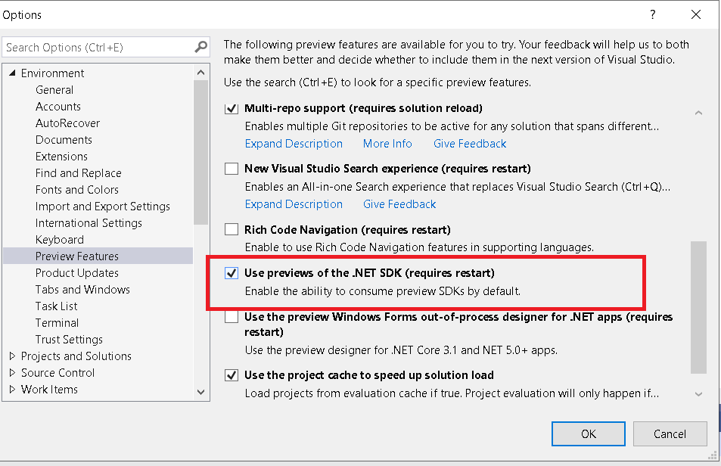Disable previews of the .NET SDK
721x466 pixels.
pyautogui.click(x=231, y=273)
